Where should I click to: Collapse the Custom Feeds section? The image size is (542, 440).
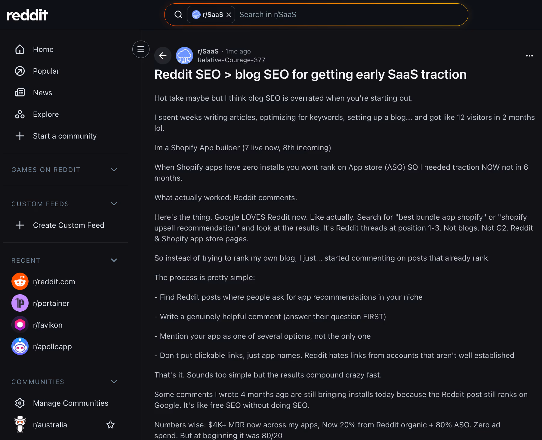pos(114,204)
